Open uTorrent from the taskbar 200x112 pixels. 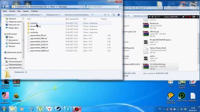tap(40, 109)
